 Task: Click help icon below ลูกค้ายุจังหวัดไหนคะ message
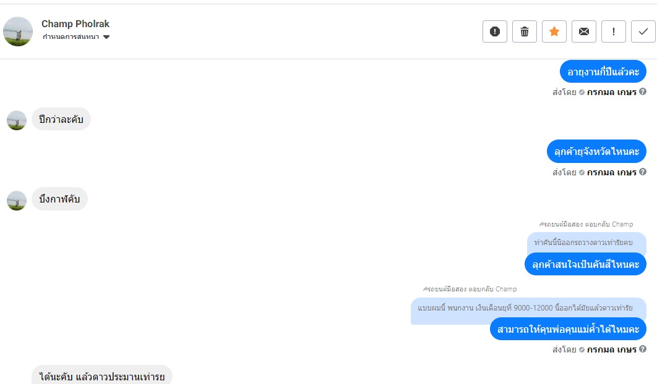pyautogui.click(x=643, y=172)
